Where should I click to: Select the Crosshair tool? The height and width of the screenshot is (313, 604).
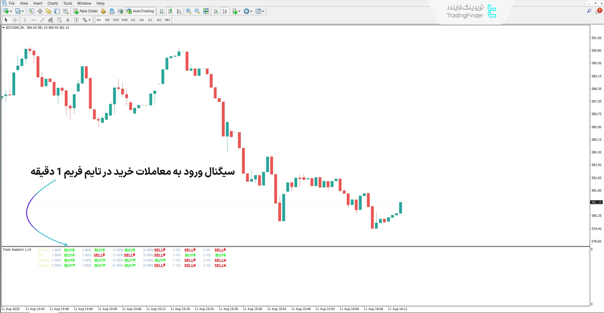point(15,20)
